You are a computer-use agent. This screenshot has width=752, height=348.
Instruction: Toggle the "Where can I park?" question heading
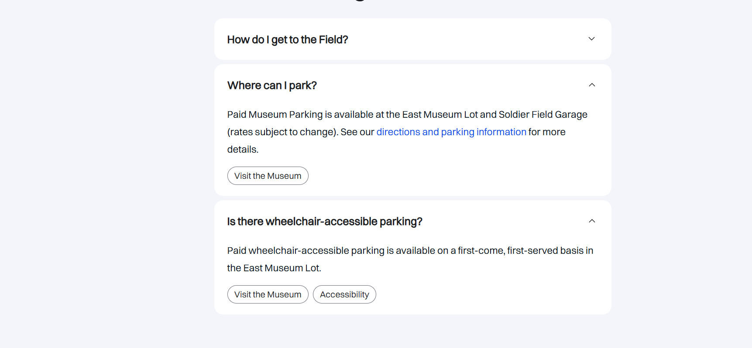272,85
